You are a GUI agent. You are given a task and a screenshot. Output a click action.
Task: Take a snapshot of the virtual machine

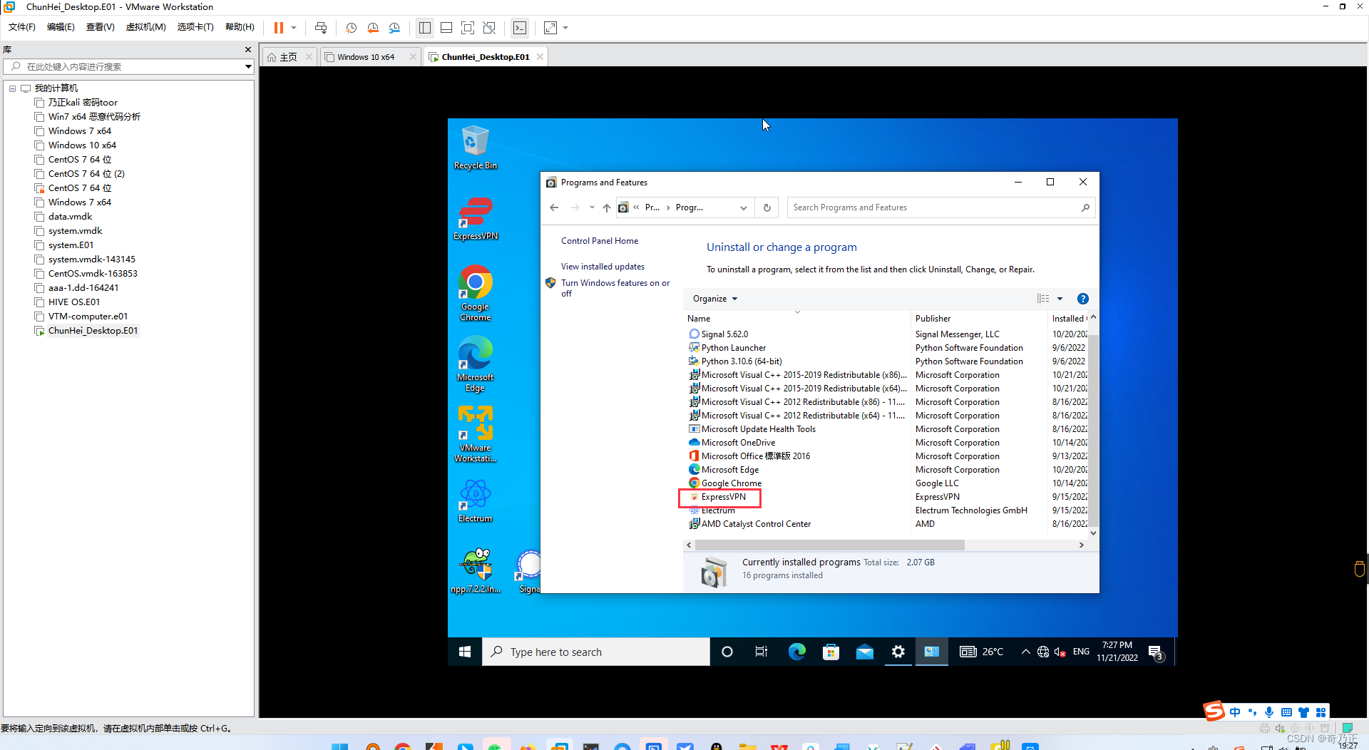pyautogui.click(x=352, y=28)
